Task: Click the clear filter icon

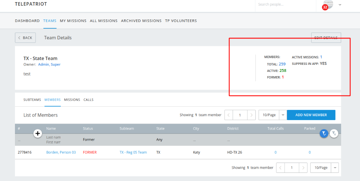Action: 334,133
